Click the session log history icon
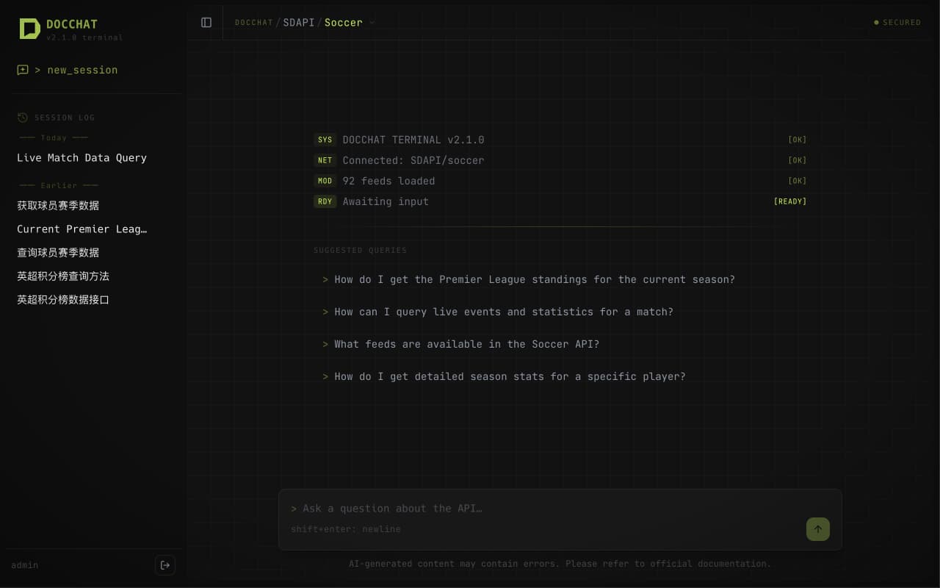 [x=22, y=118]
